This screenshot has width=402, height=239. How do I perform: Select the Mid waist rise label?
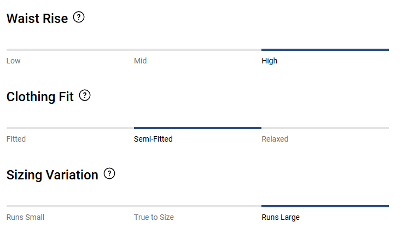click(140, 61)
